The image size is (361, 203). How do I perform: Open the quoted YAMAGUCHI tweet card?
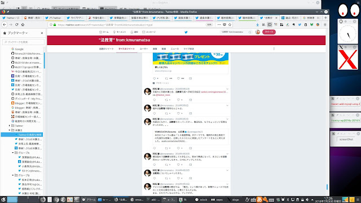(x=191, y=136)
